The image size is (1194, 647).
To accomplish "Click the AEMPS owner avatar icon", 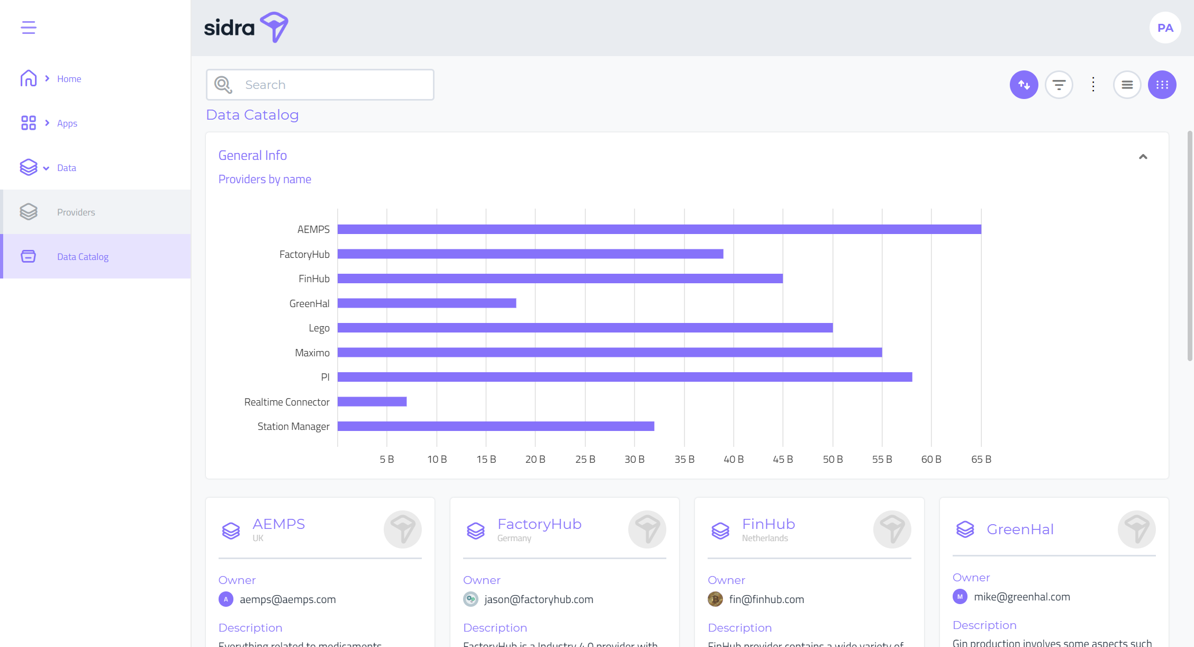I will (x=226, y=599).
